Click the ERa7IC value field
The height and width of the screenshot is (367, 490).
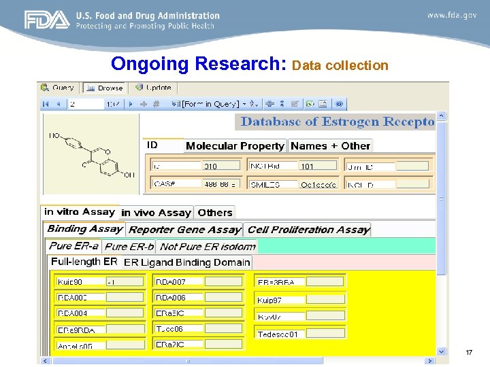[223, 344]
